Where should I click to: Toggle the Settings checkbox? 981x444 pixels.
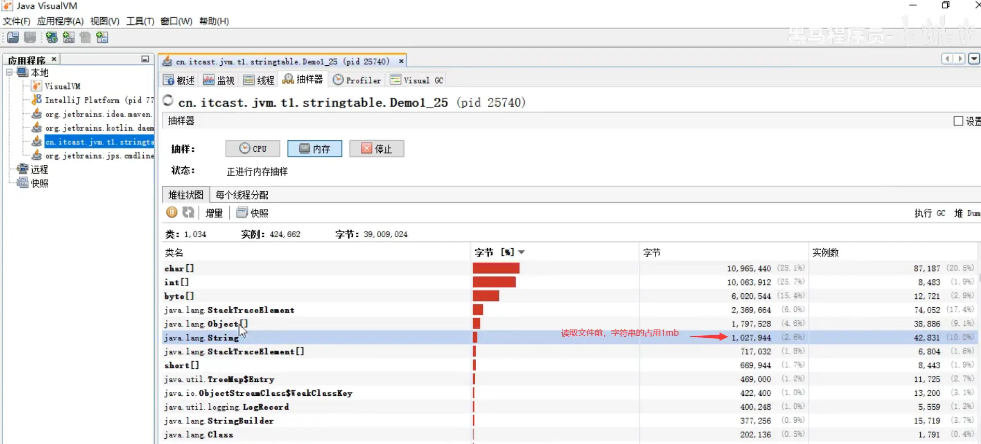point(958,121)
